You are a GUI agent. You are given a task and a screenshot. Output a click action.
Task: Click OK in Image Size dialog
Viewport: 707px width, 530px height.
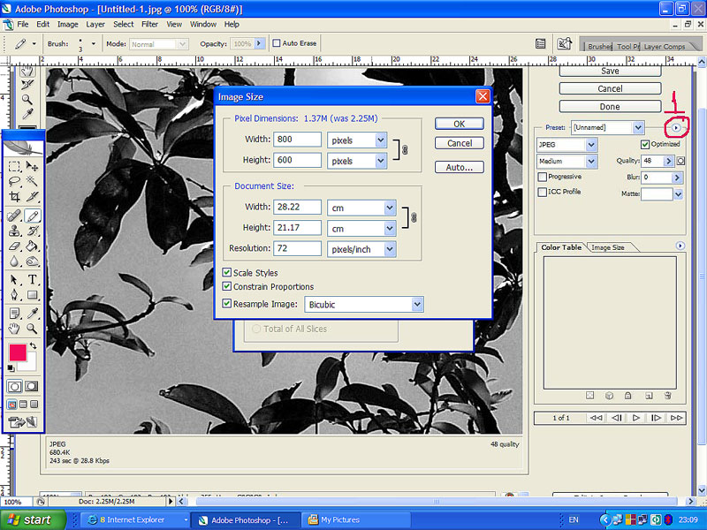click(459, 124)
